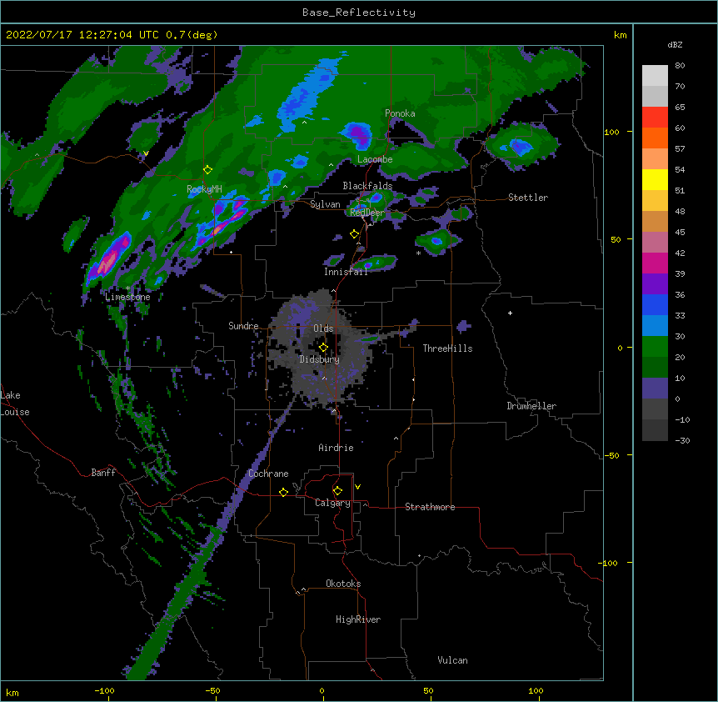Image resolution: width=718 pixels, height=702 pixels.
Task: Pick the dark gray -10 to -30 legend swatch
Action: tap(655, 430)
